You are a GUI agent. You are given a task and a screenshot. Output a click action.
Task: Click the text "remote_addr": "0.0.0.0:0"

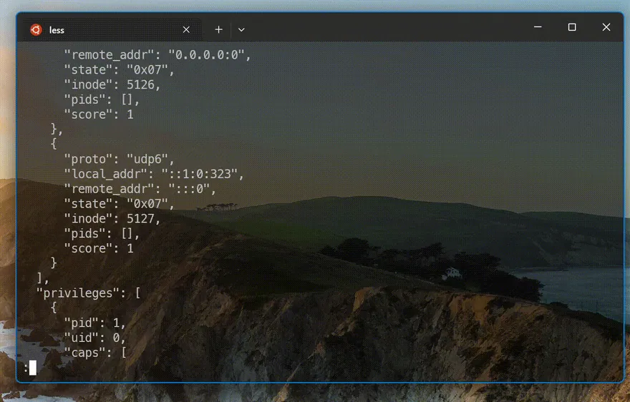point(157,54)
